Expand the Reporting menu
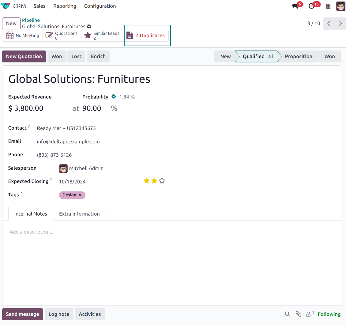Viewport: 346px width, 326px height. [65, 6]
